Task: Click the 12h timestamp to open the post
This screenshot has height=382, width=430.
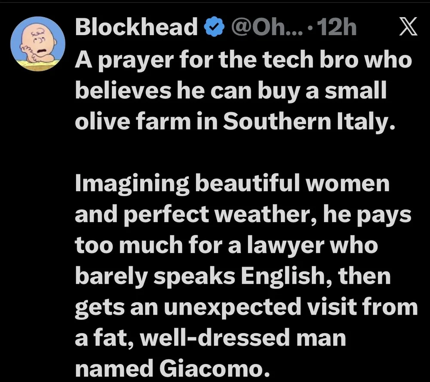Action: pyautogui.click(x=338, y=27)
